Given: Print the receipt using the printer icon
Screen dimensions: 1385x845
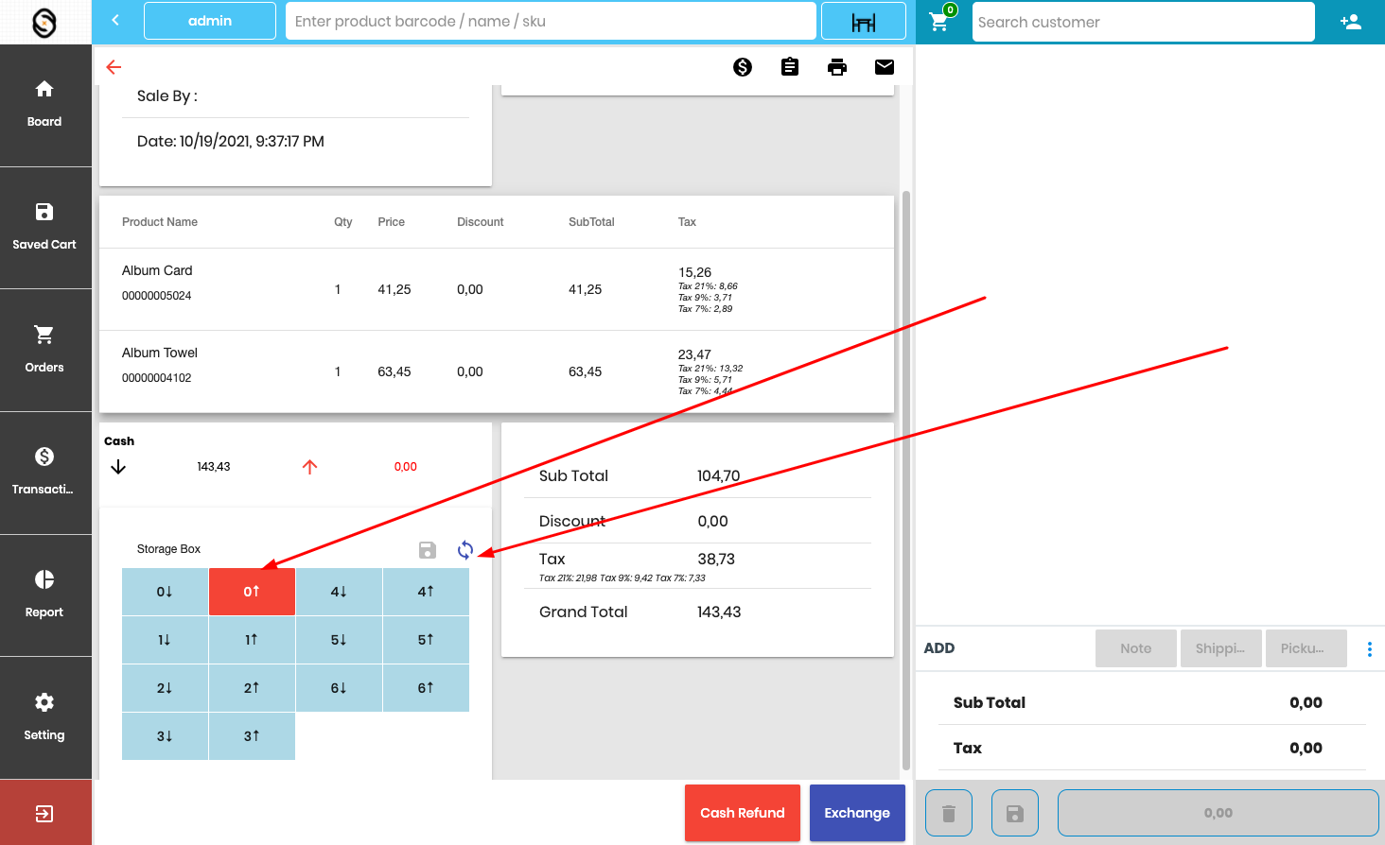Looking at the screenshot, I should tap(837, 67).
